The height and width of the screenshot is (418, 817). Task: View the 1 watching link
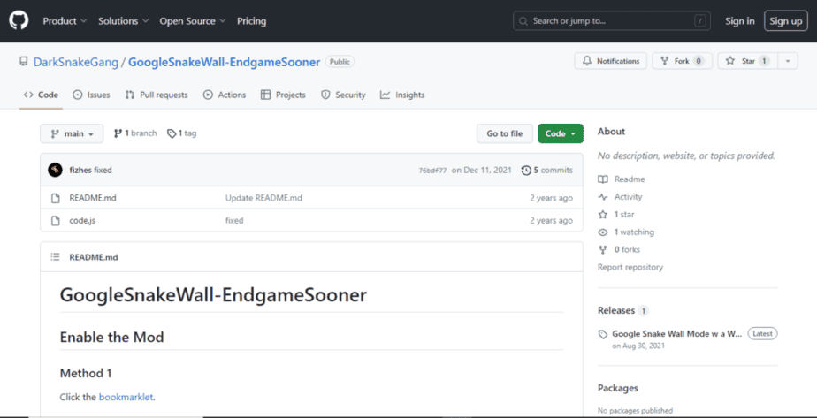626,232
